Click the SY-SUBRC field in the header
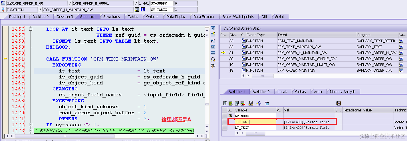Image resolution: width=407 pixels, height=141 pixels. point(162,3)
